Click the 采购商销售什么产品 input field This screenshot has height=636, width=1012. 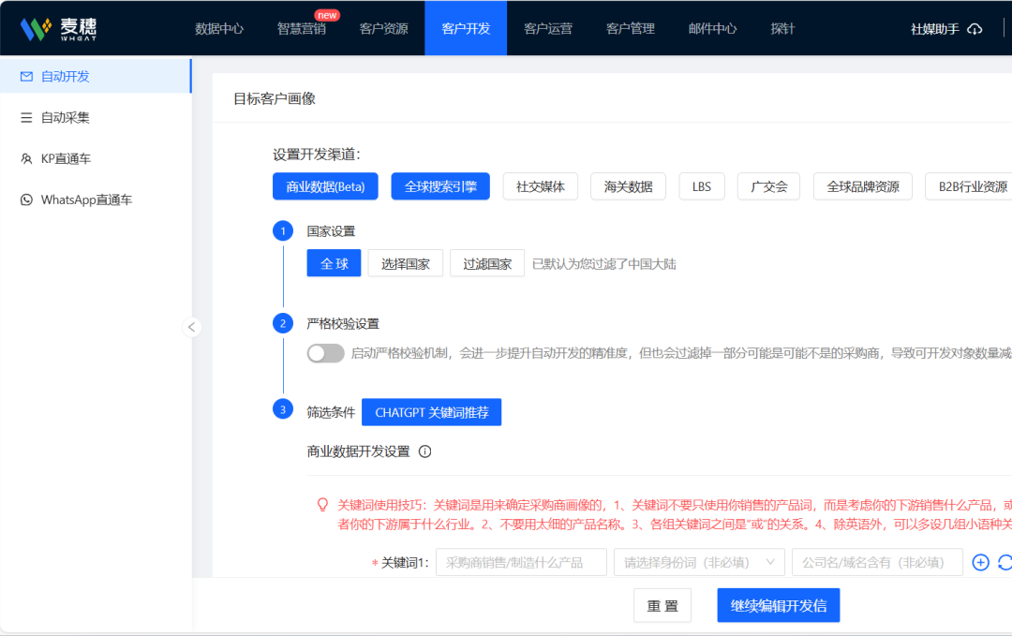(521, 561)
